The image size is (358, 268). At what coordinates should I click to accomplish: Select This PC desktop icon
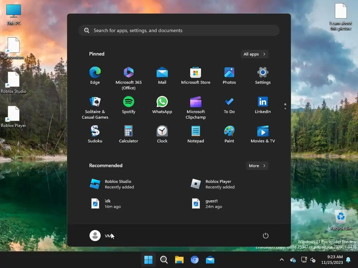click(14, 14)
